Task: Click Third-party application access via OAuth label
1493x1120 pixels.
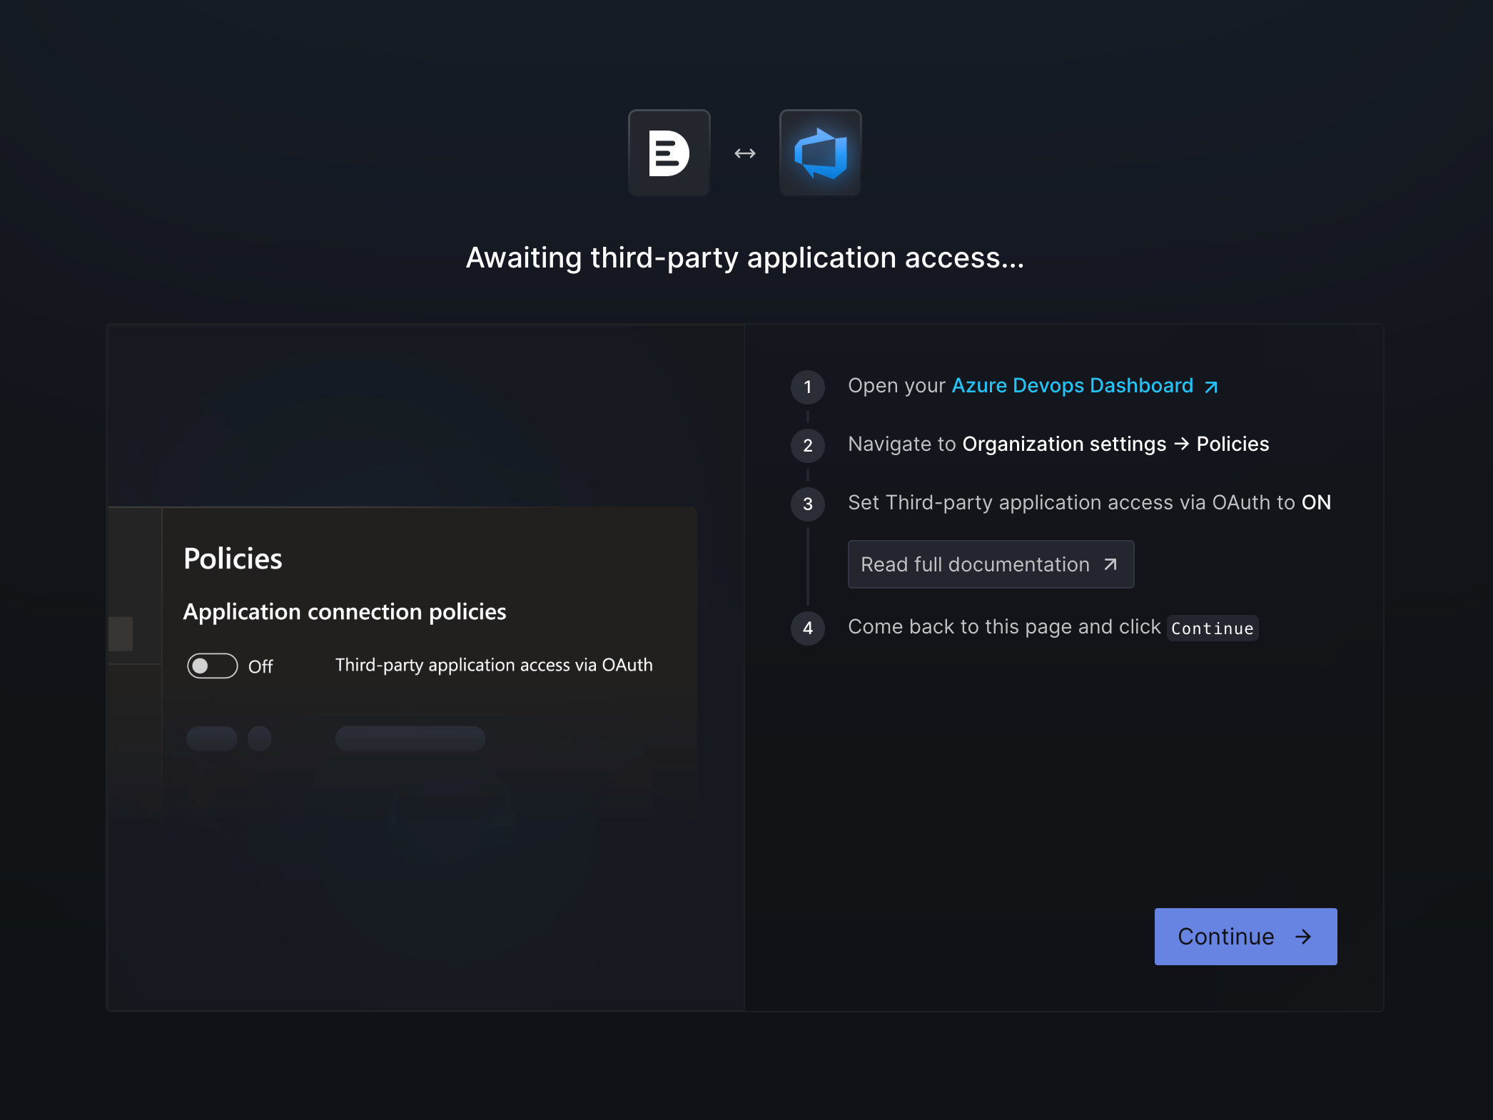Action: pyautogui.click(x=494, y=665)
